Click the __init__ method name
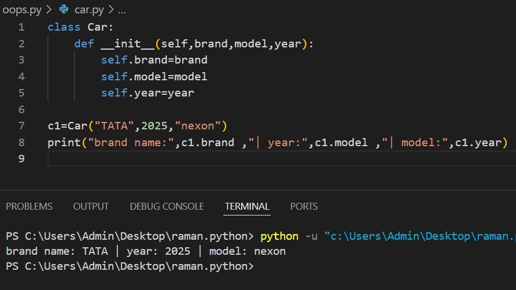This screenshot has height=290, width=516. coord(127,44)
